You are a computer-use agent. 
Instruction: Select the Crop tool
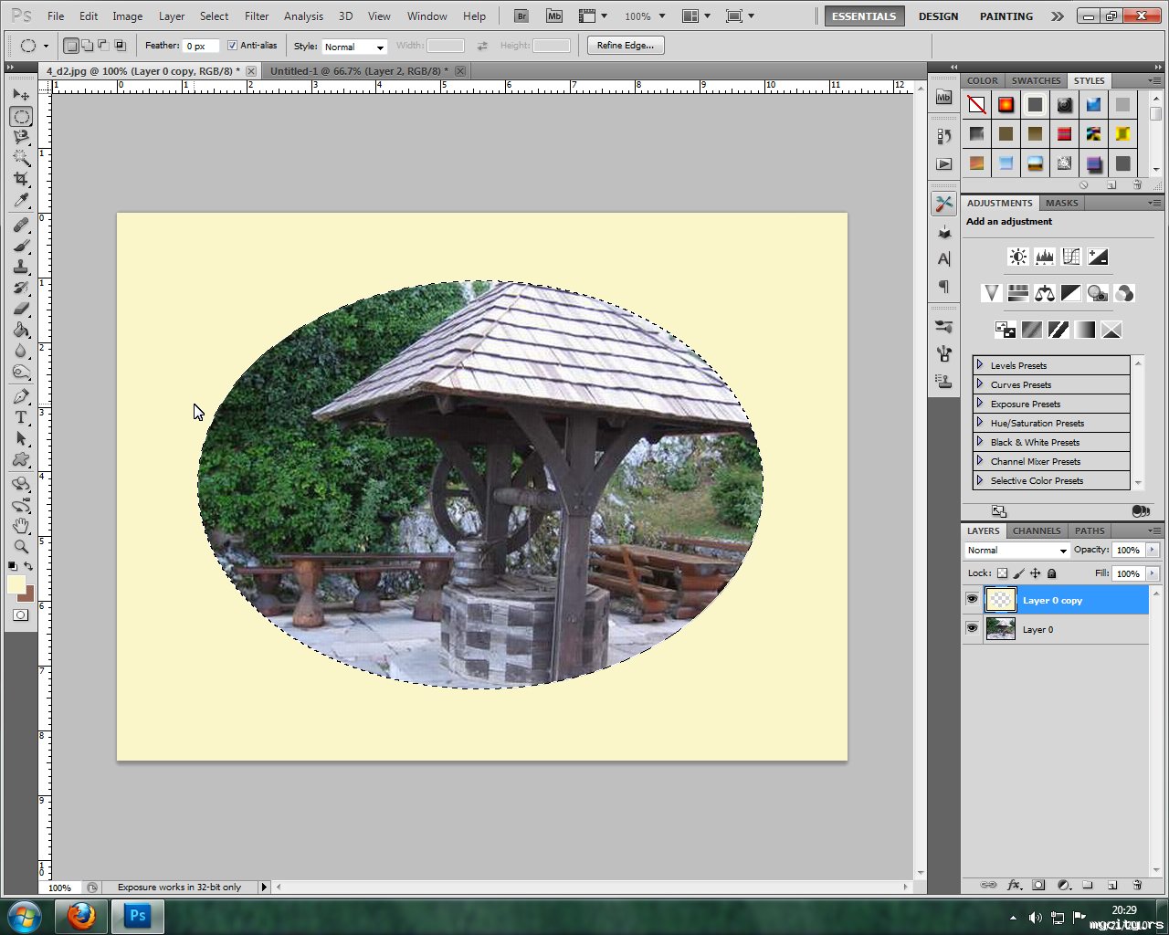[21, 179]
